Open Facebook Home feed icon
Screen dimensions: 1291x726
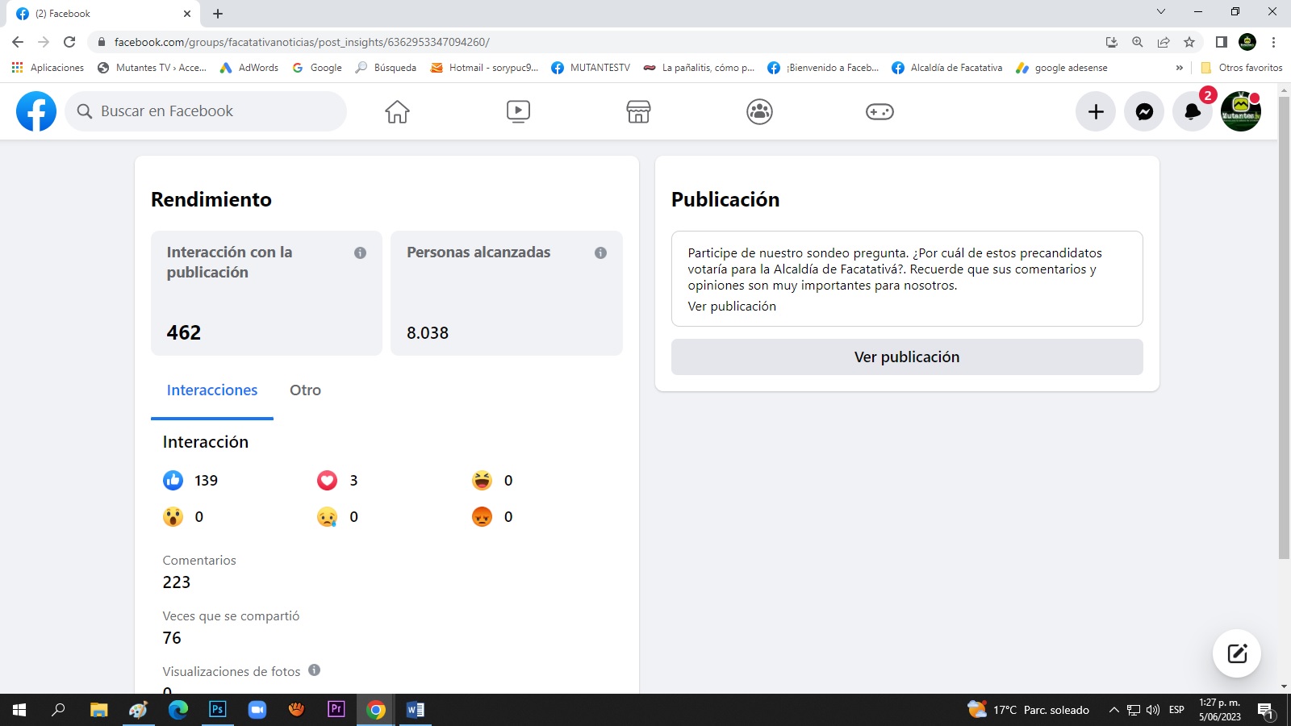[x=397, y=111]
